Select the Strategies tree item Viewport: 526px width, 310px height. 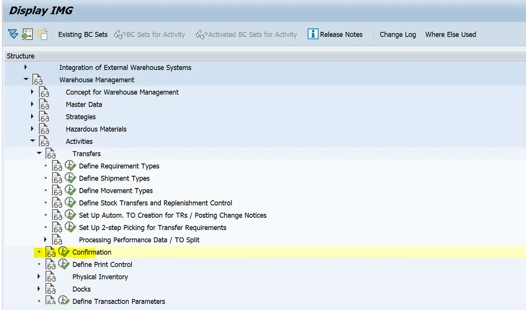point(81,117)
